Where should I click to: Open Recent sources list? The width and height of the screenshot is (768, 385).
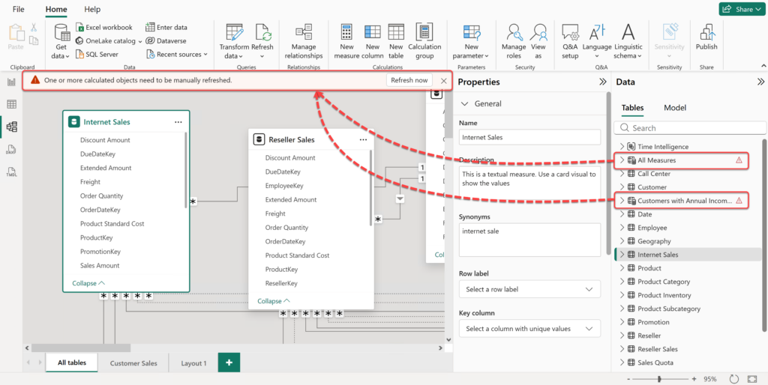click(177, 54)
